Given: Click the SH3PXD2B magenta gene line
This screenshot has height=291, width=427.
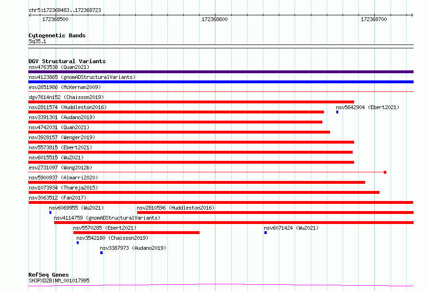Looking at the screenshot, I should [221, 285].
